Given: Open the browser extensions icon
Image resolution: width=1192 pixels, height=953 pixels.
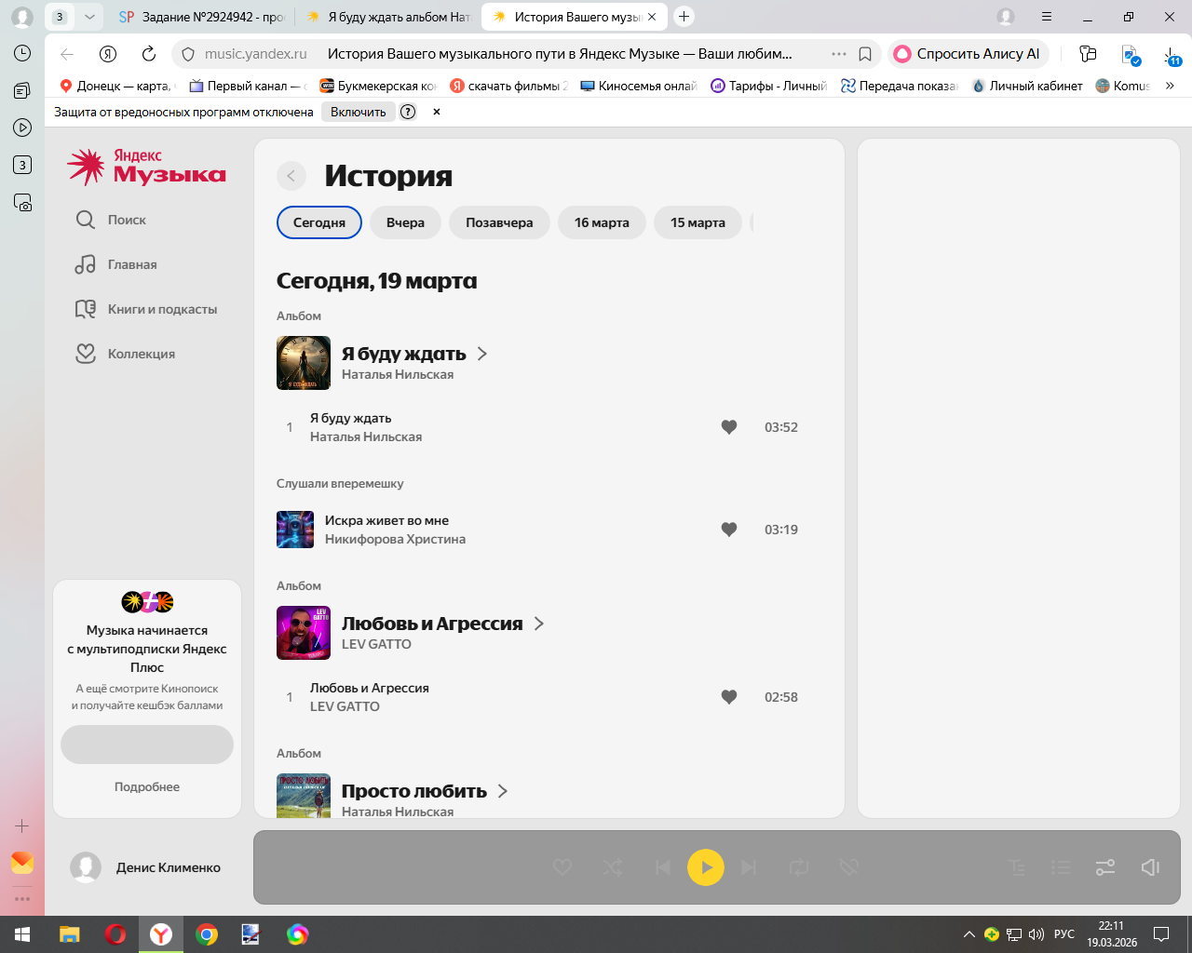Looking at the screenshot, I should [x=1087, y=54].
